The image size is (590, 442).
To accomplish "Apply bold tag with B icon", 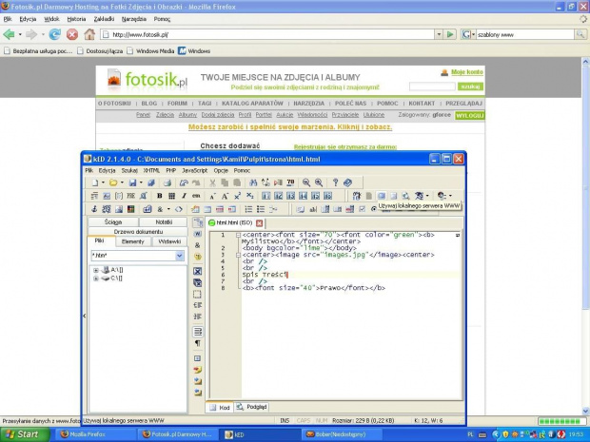I will tap(160, 196).
